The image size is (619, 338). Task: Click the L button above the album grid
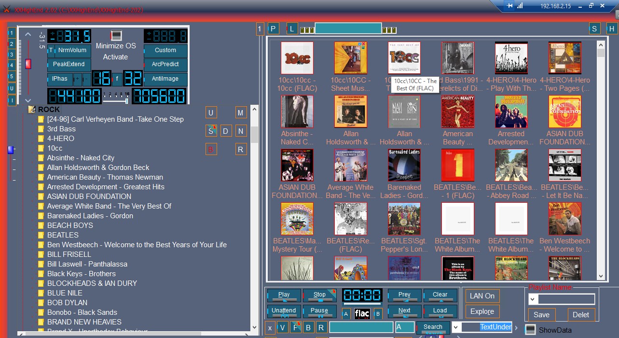click(x=292, y=29)
